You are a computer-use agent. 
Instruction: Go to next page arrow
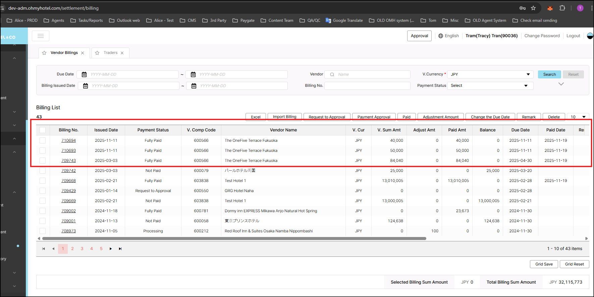111,249
